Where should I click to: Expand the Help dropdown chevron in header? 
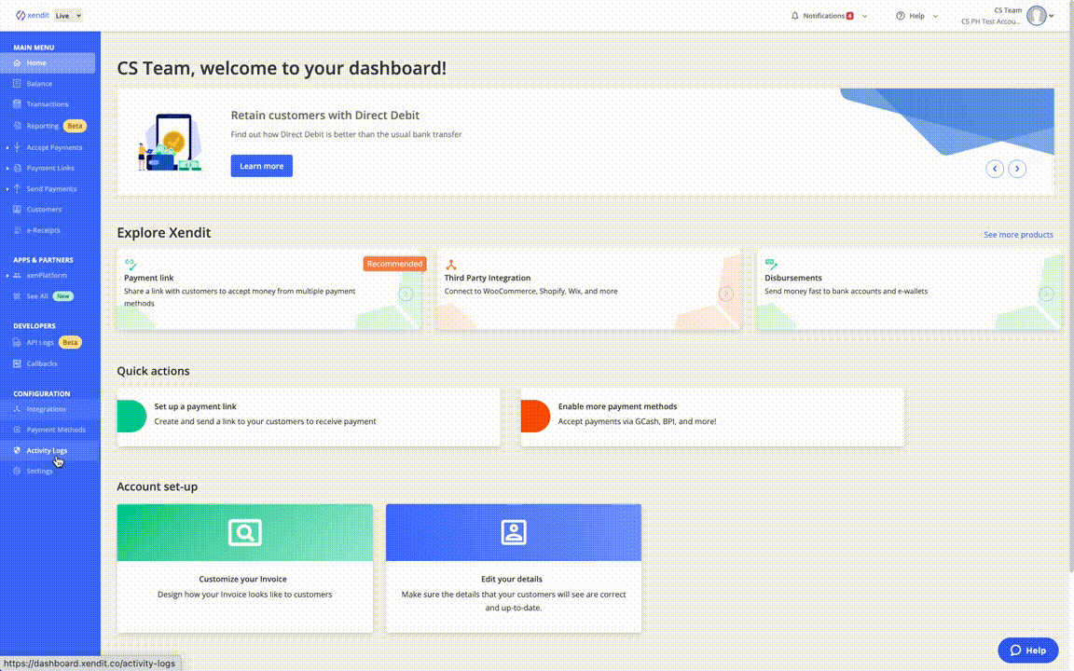click(935, 16)
